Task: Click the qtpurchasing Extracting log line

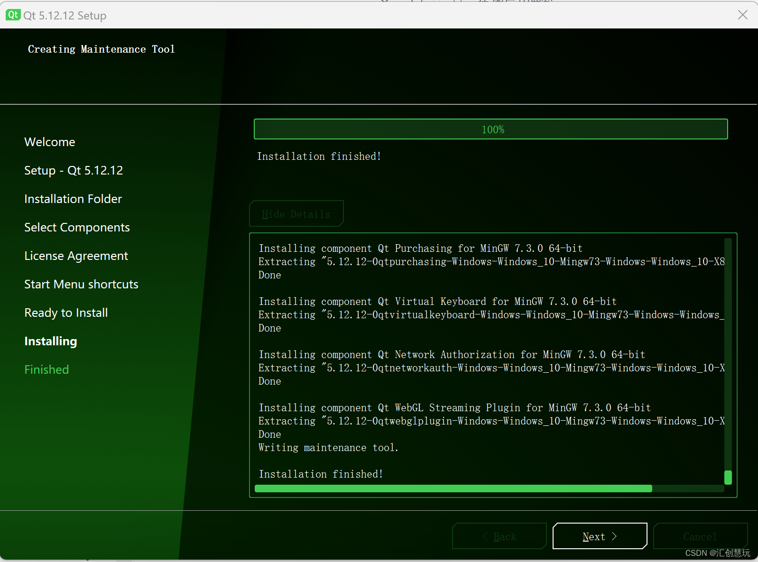Action: click(491, 261)
